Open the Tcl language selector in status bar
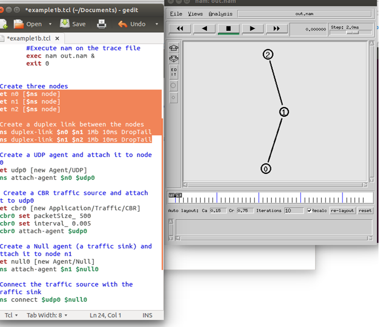380x327 pixels. click(x=11, y=315)
